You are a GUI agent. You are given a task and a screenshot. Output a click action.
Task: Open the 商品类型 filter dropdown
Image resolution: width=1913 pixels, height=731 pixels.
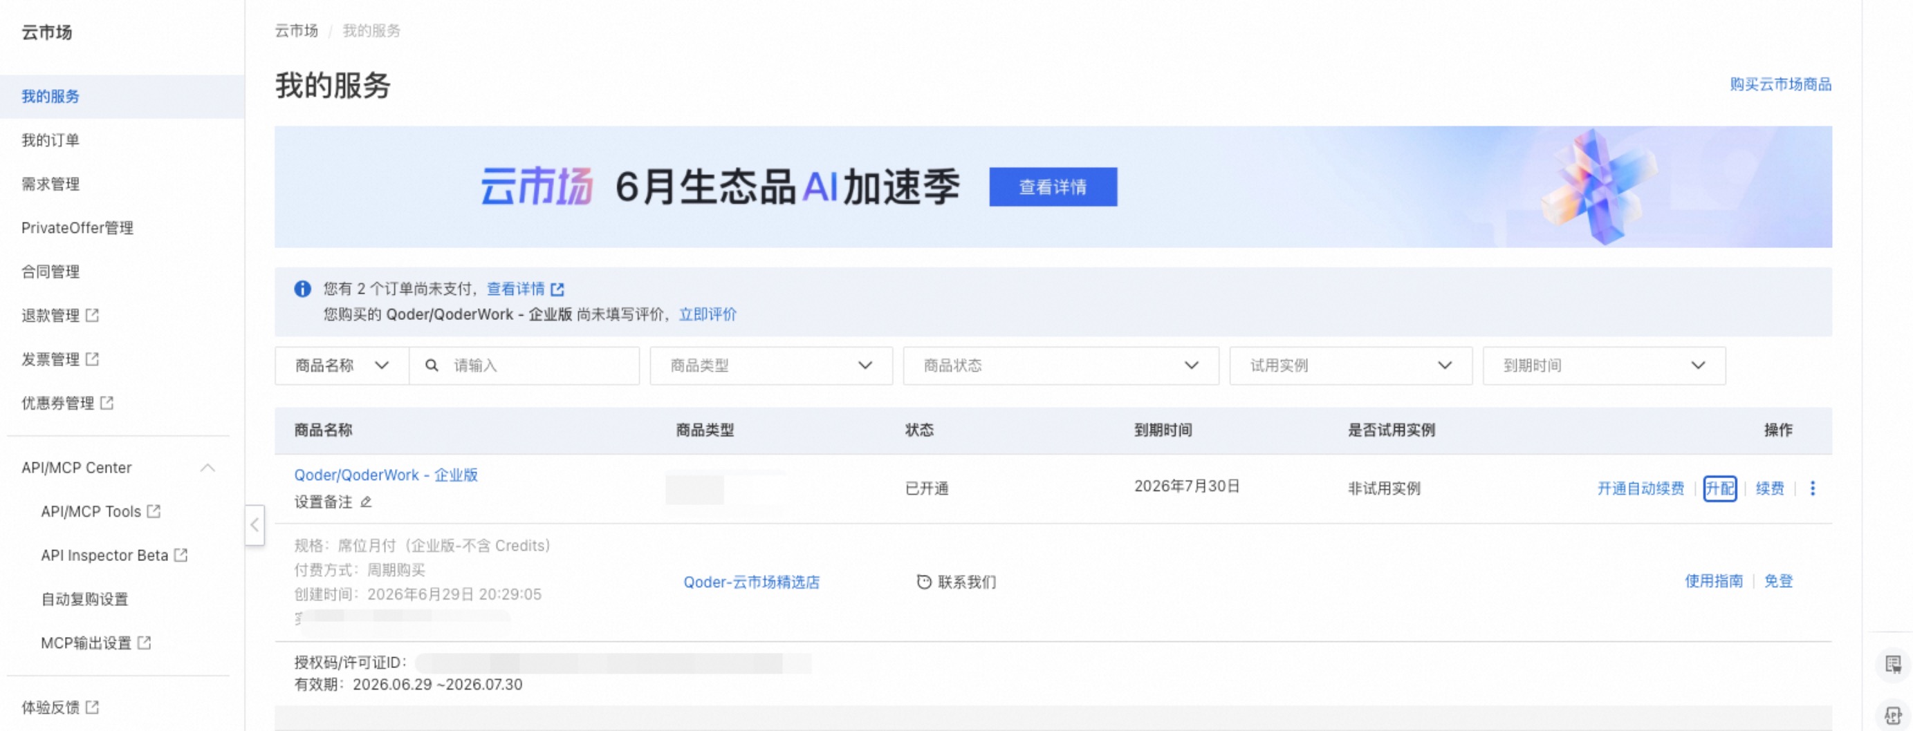tap(771, 365)
